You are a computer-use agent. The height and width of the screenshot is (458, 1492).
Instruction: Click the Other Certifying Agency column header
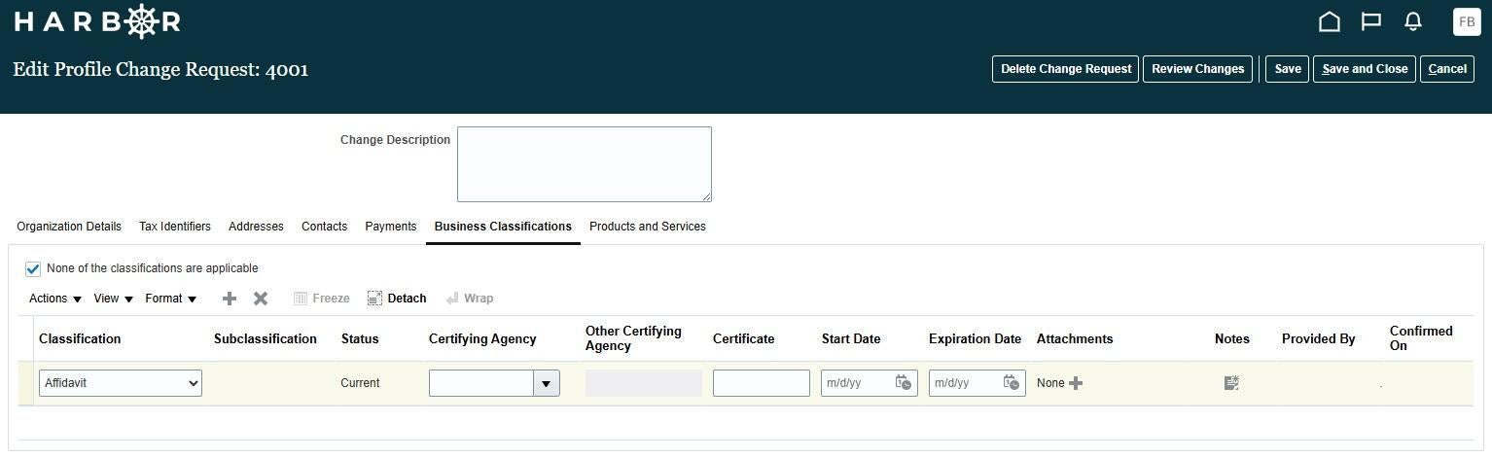pyautogui.click(x=633, y=338)
